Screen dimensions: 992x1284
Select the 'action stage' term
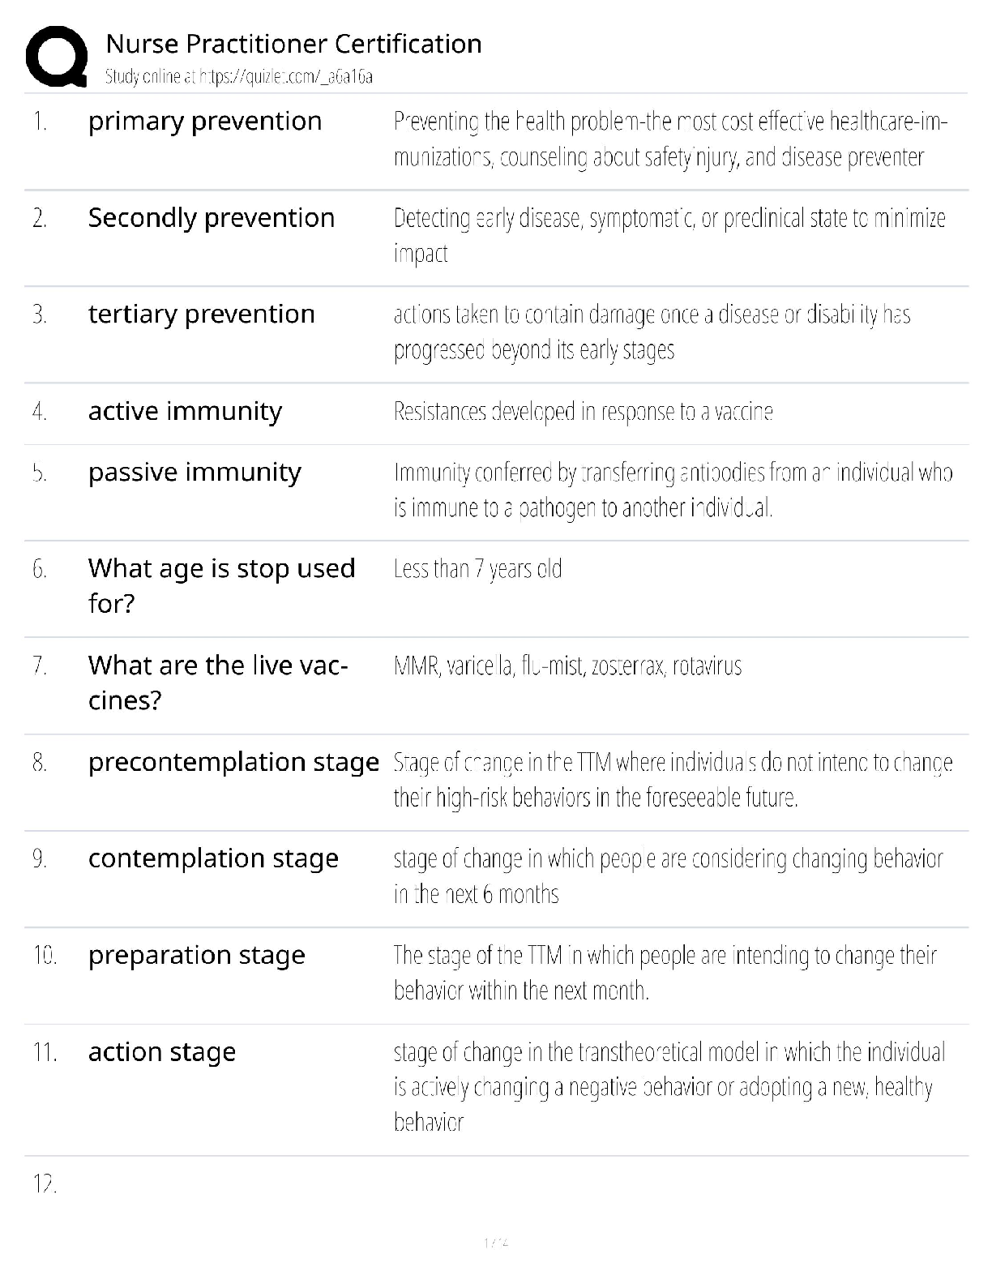pos(162,1052)
